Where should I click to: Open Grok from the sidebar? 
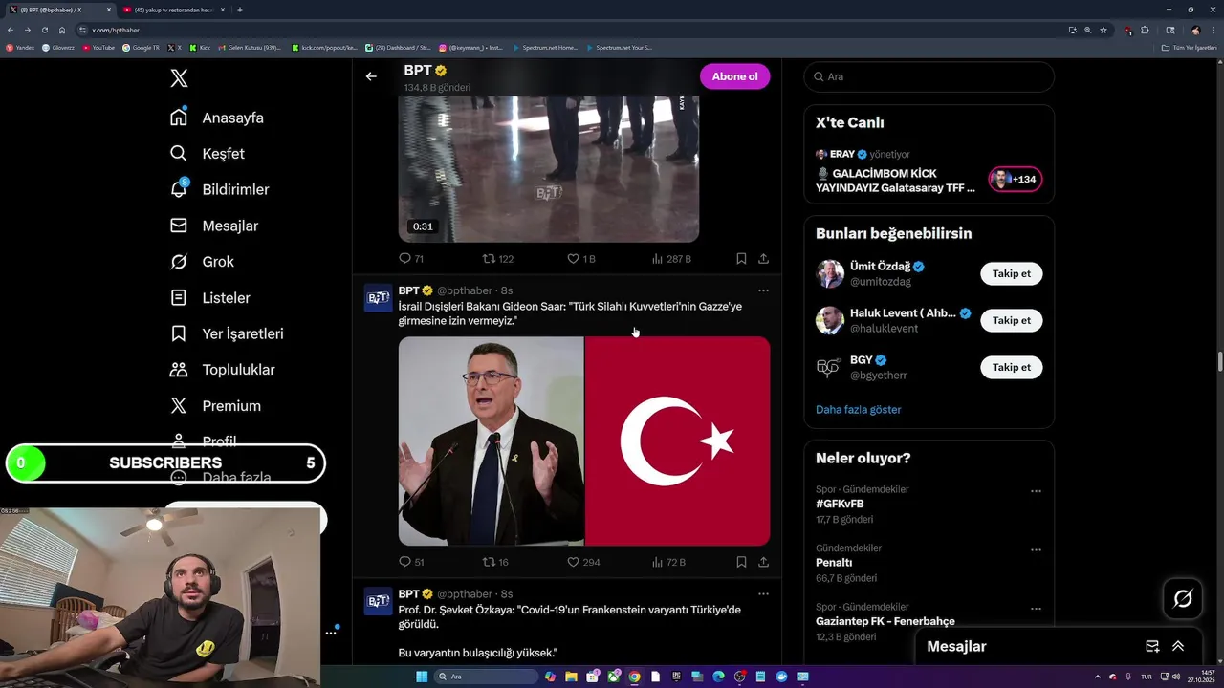(x=202, y=262)
